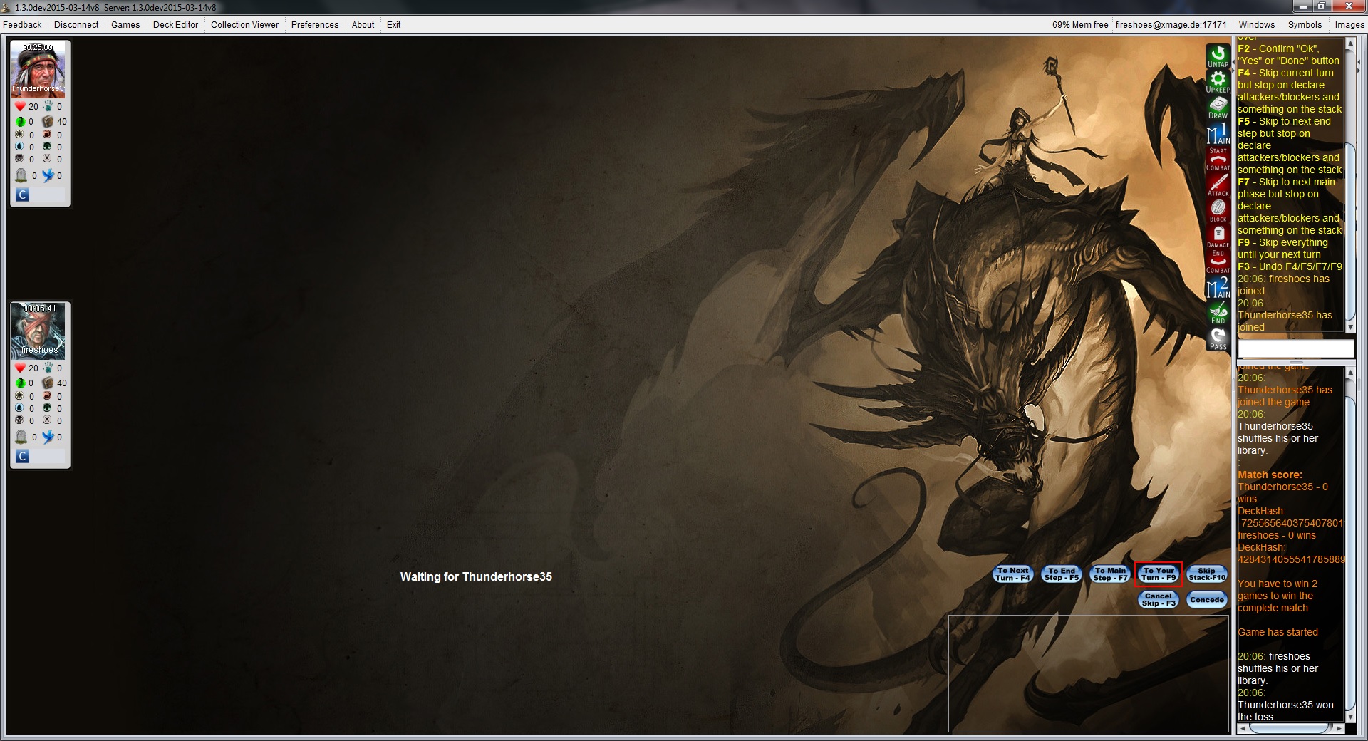Click Thunderhorse35's blue mana symbol
Screen dimensions: 1368x741
19,147
